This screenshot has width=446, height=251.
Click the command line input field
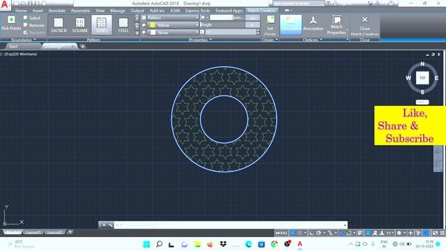pyautogui.click(x=230, y=225)
